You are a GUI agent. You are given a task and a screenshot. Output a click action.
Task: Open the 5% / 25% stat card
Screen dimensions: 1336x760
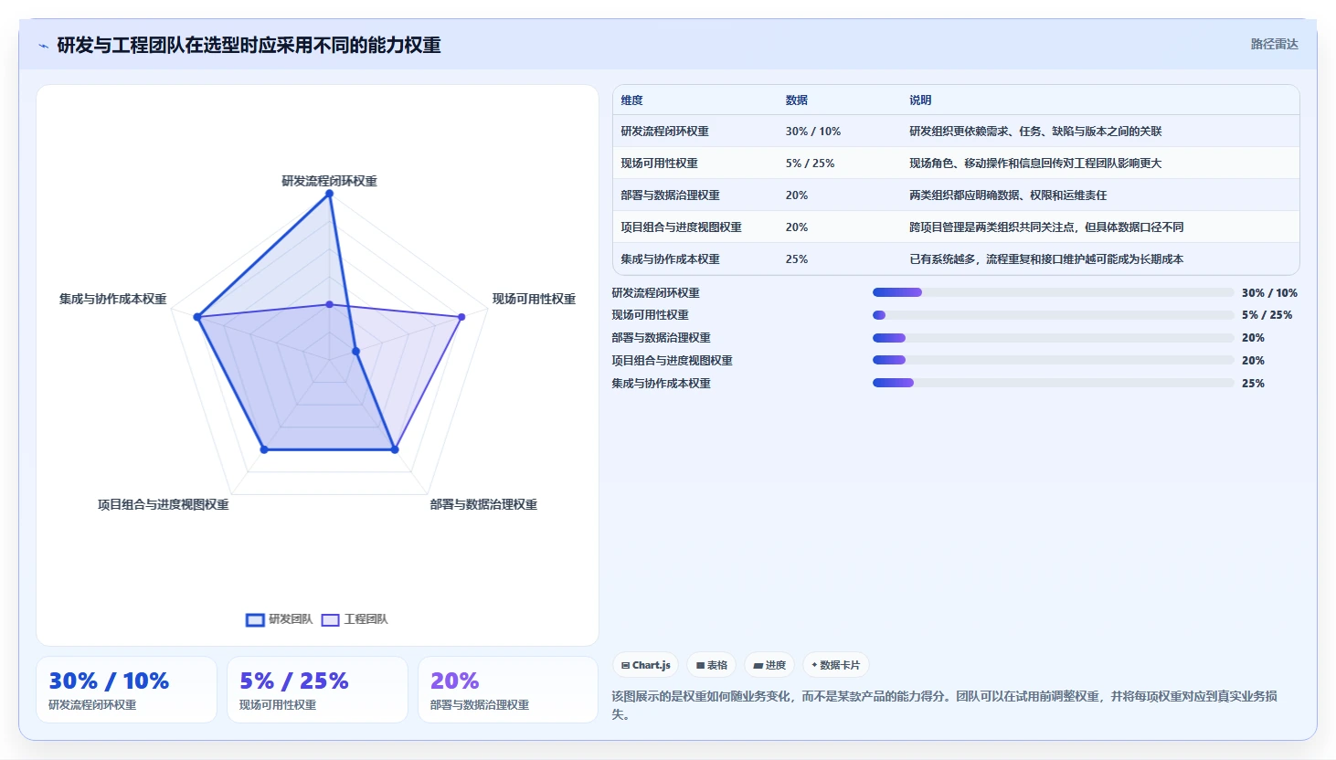pyautogui.click(x=317, y=690)
